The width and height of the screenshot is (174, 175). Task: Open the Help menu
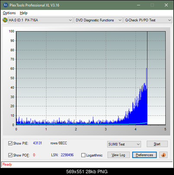pos(24,13)
